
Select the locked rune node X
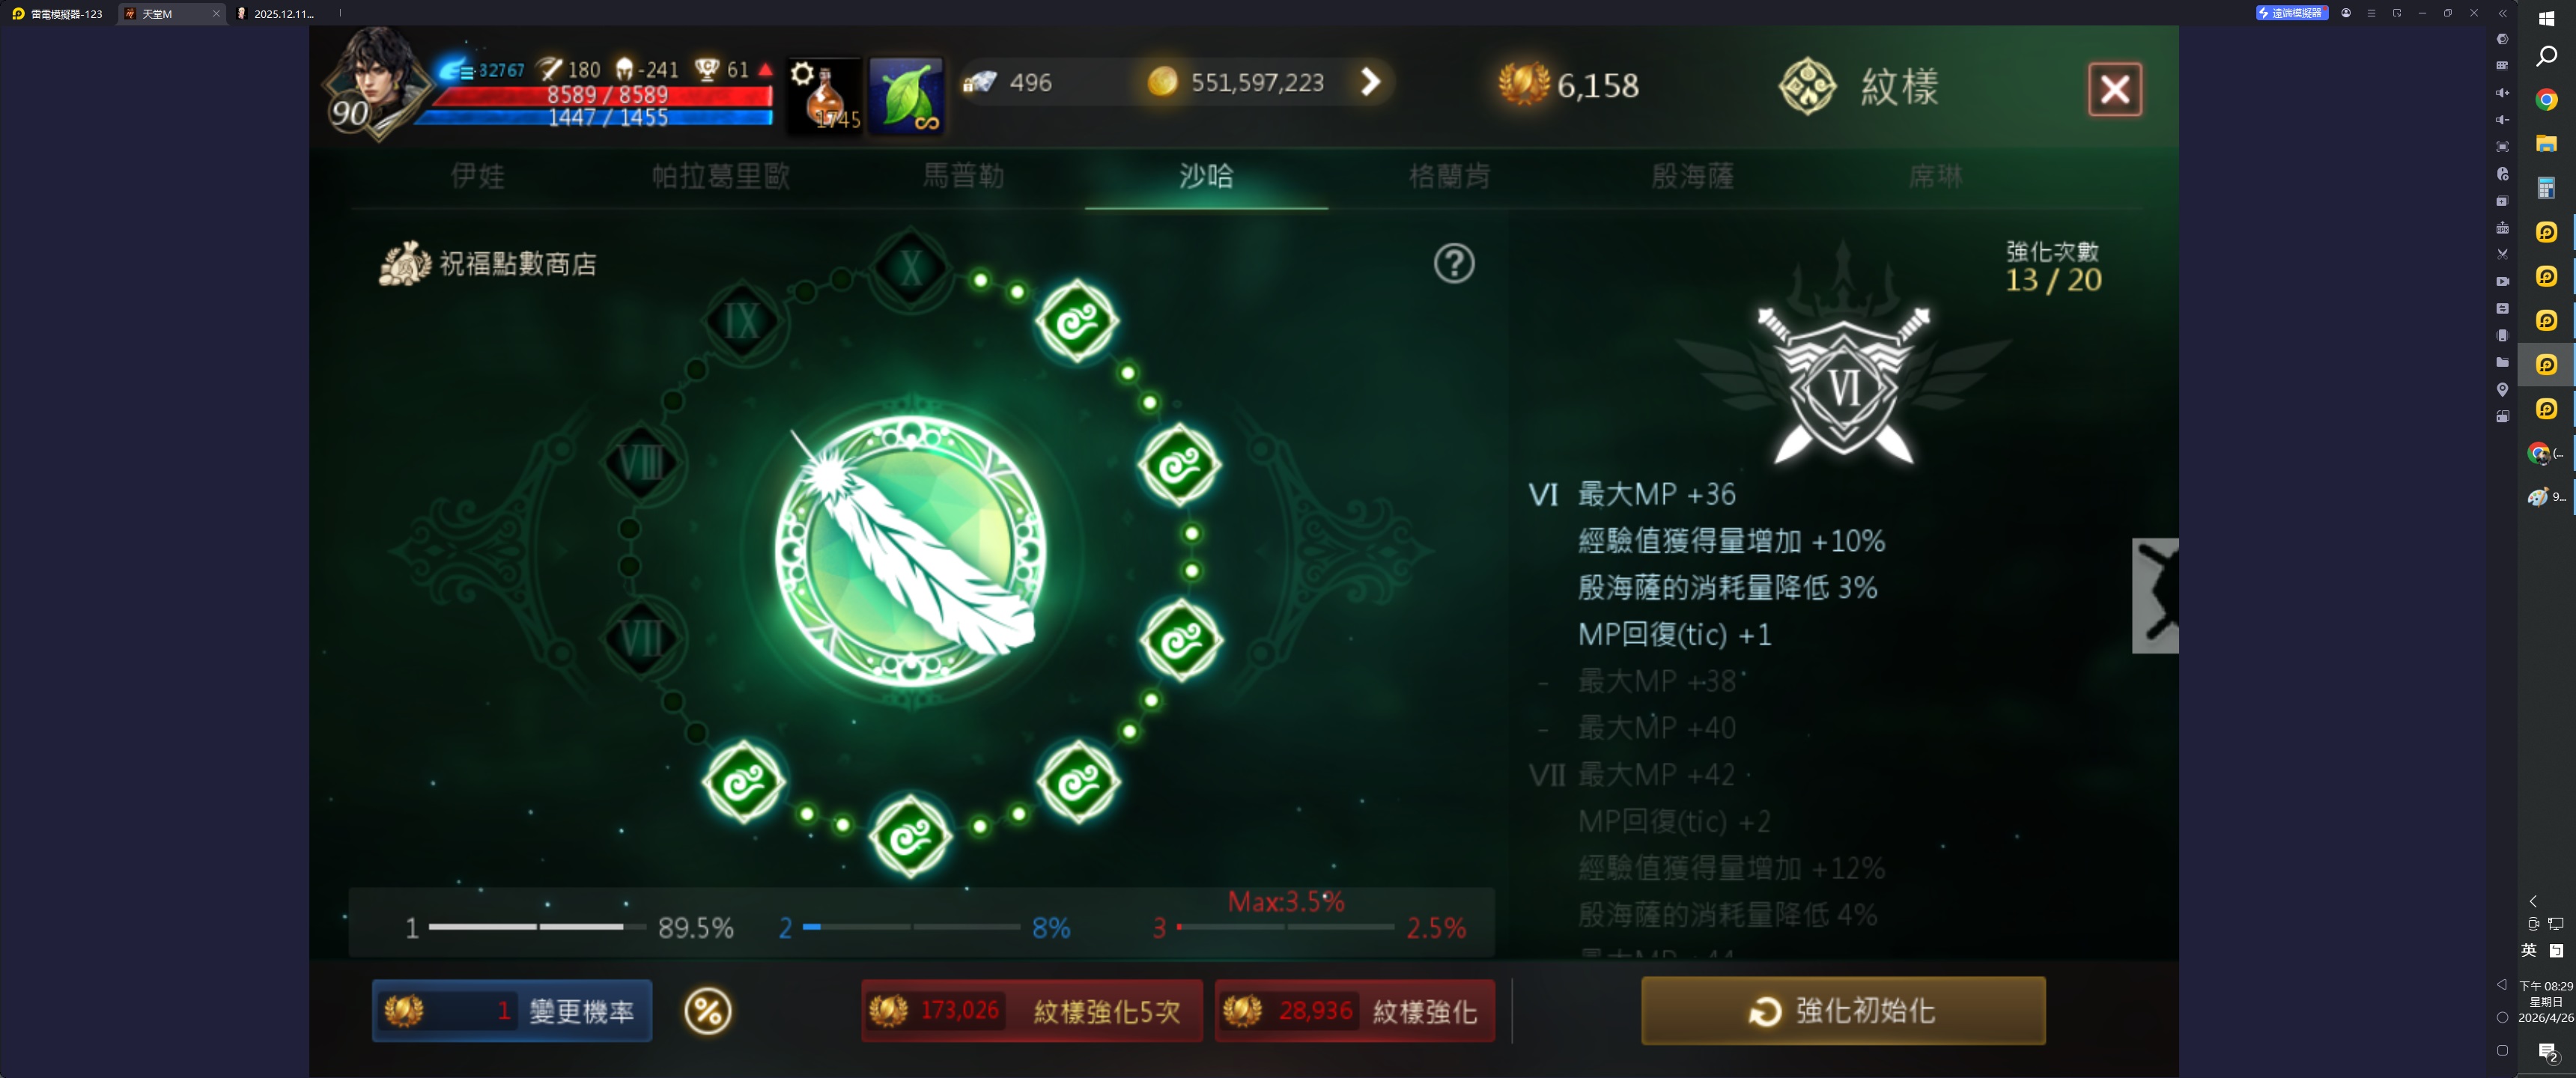pyautogui.click(x=910, y=268)
